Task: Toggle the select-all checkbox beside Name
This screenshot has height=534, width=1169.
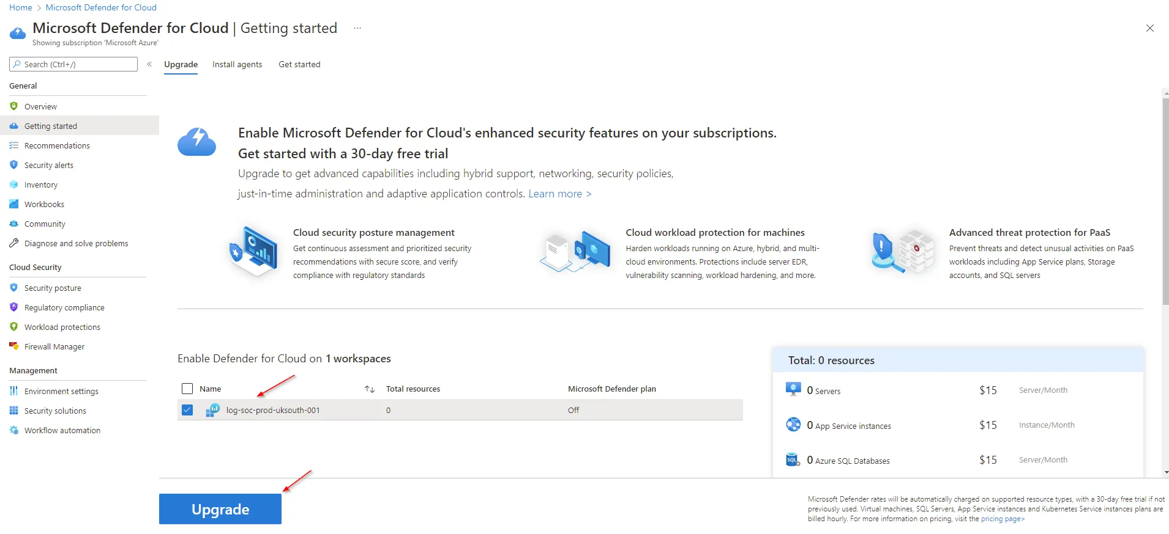Action: [x=187, y=389]
